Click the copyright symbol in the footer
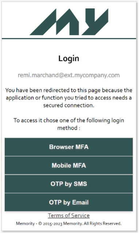The height and width of the screenshot is (234, 139). 40,223
